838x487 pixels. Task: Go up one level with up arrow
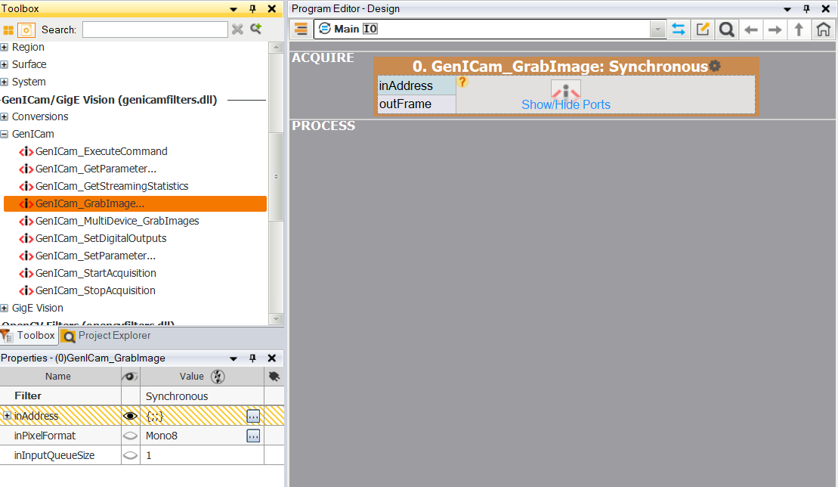pyautogui.click(x=799, y=29)
